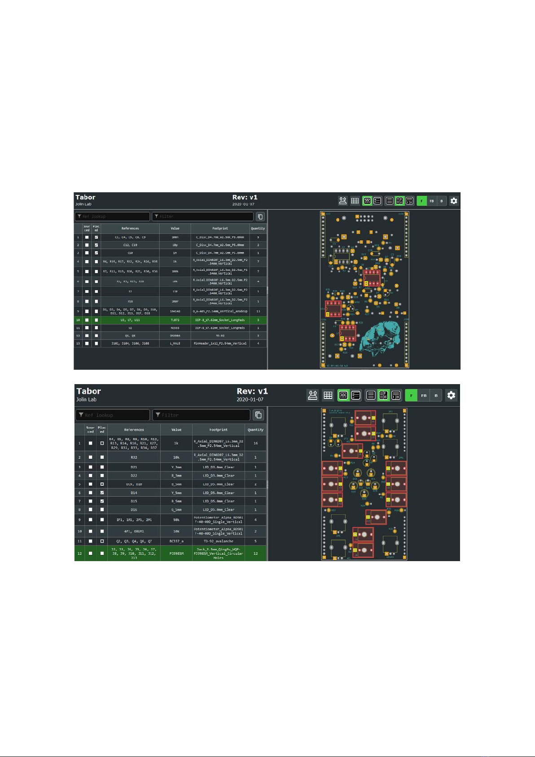Select the 4F1, GRUM1 row
The width and height of the screenshot is (535, 757).
[x=171, y=531]
